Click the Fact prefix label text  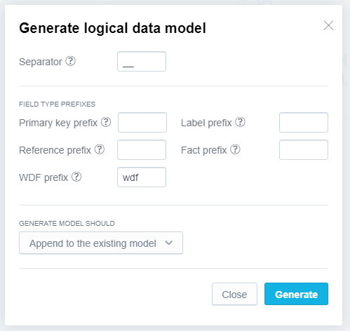click(x=204, y=150)
